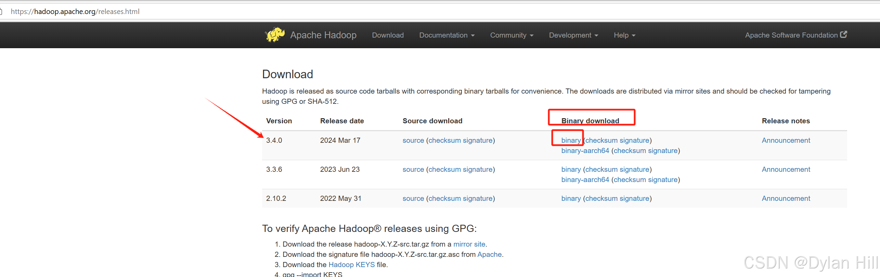Click the external link icon after Apache Software Foundation
The width and height of the screenshot is (880, 277).
coord(844,34)
